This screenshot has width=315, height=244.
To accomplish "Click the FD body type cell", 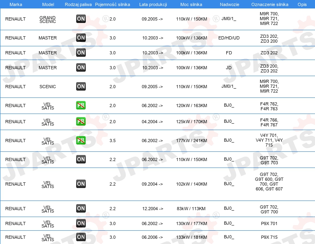I will coord(229,53).
